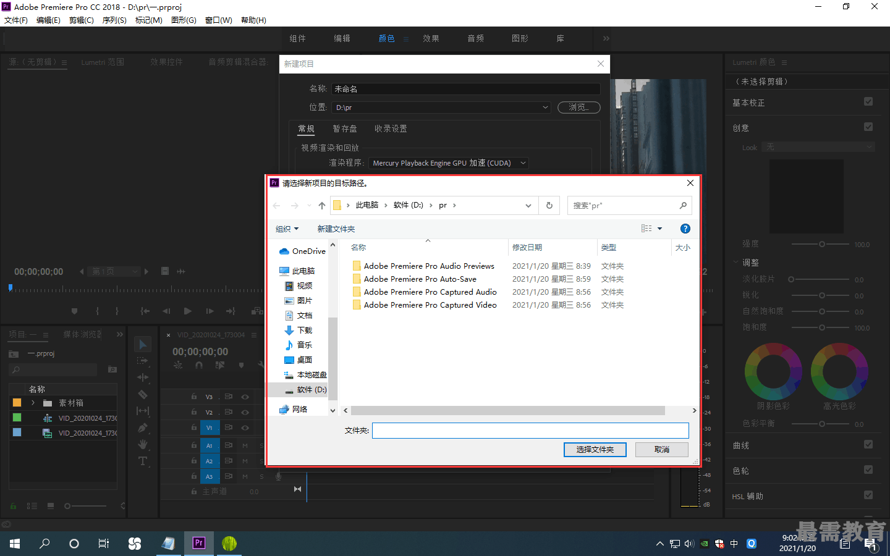The height and width of the screenshot is (556, 890).
Task: Expand the 素材箱 bin
Action: click(x=33, y=403)
